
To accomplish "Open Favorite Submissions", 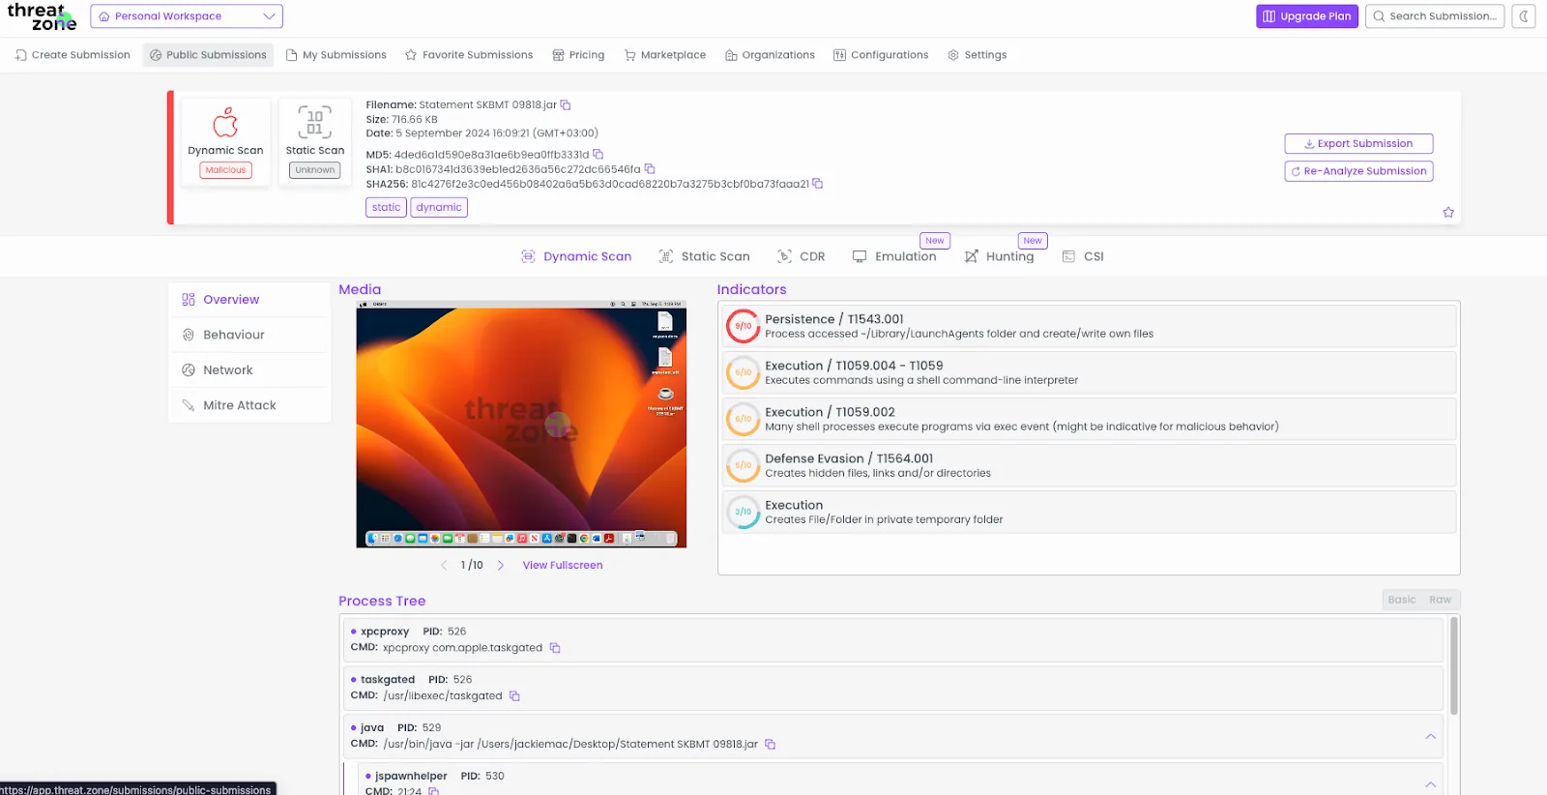I will (x=469, y=55).
